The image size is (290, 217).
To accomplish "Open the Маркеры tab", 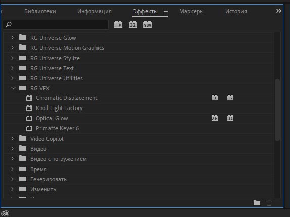I will point(191,11).
